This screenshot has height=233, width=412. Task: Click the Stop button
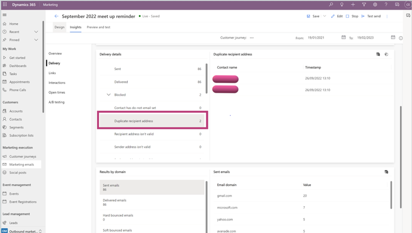click(352, 16)
